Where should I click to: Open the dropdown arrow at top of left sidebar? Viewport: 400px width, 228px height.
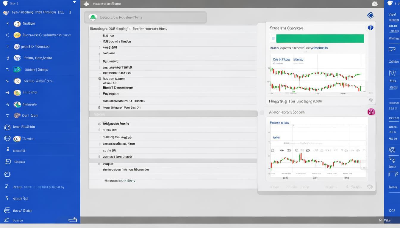click(74, 2)
